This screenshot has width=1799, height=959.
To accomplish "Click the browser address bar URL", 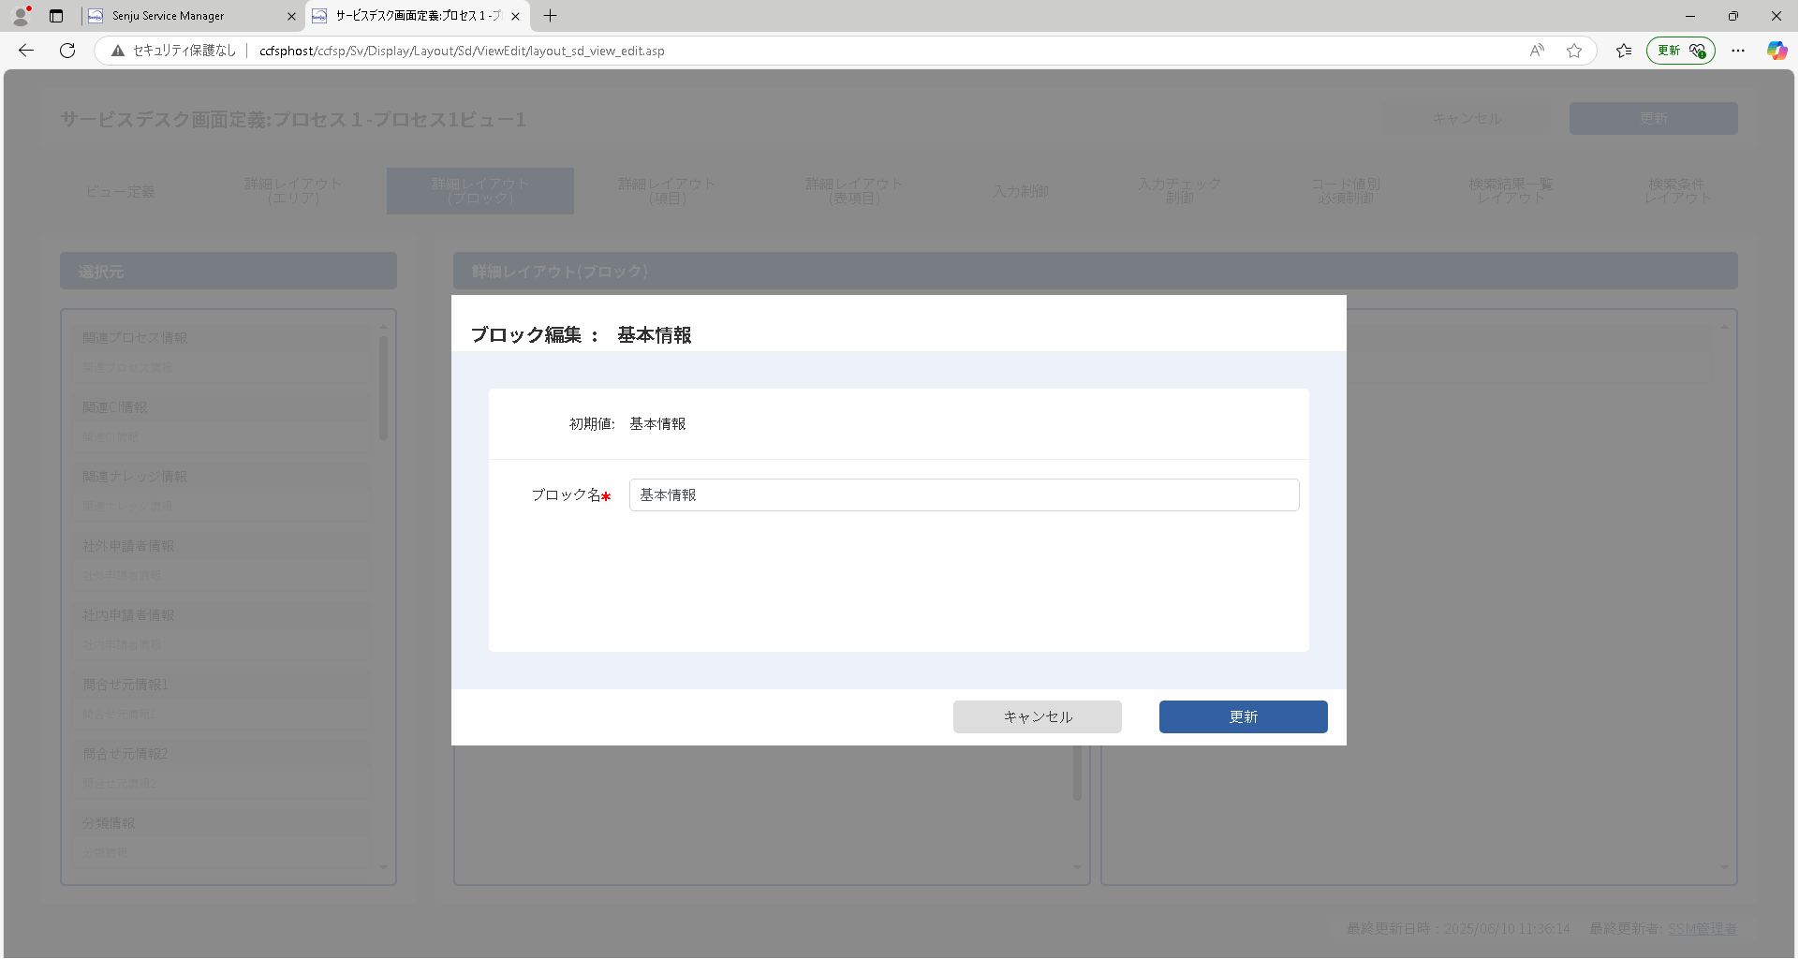I will (462, 51).
